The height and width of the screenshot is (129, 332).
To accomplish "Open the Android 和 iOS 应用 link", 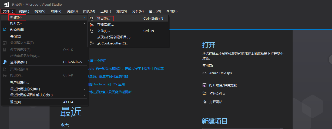I will (x=106, y=84).
